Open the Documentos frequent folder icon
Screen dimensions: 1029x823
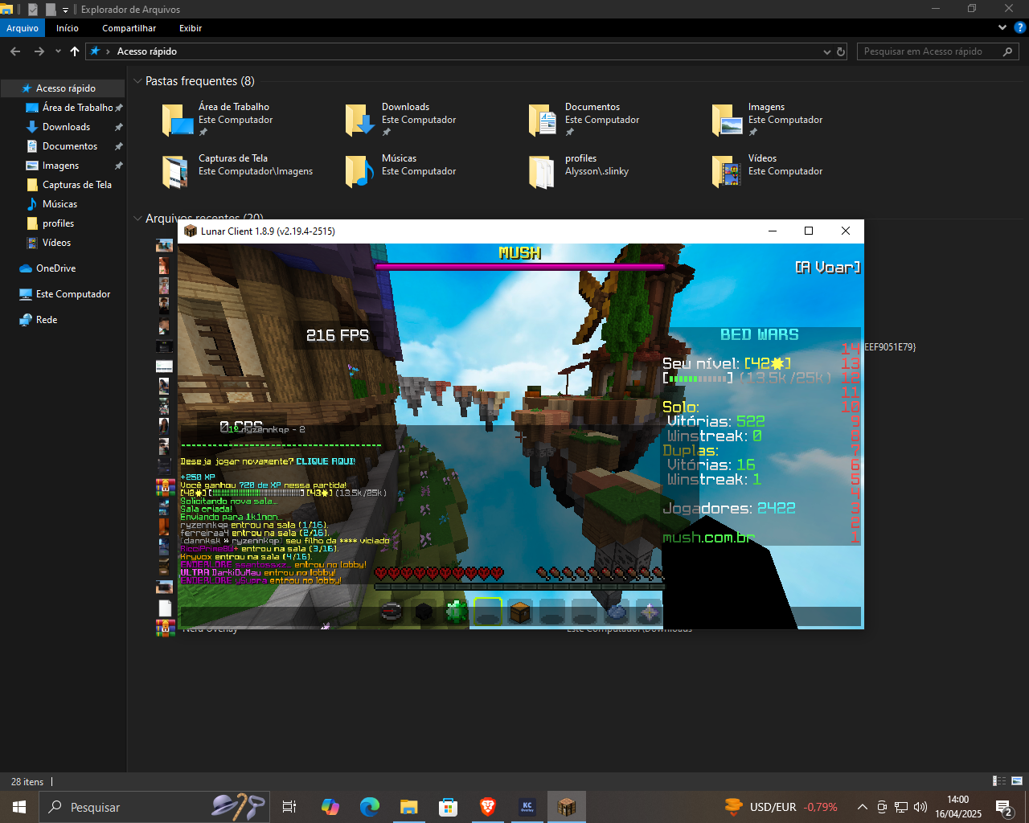[x=543, y=120]
